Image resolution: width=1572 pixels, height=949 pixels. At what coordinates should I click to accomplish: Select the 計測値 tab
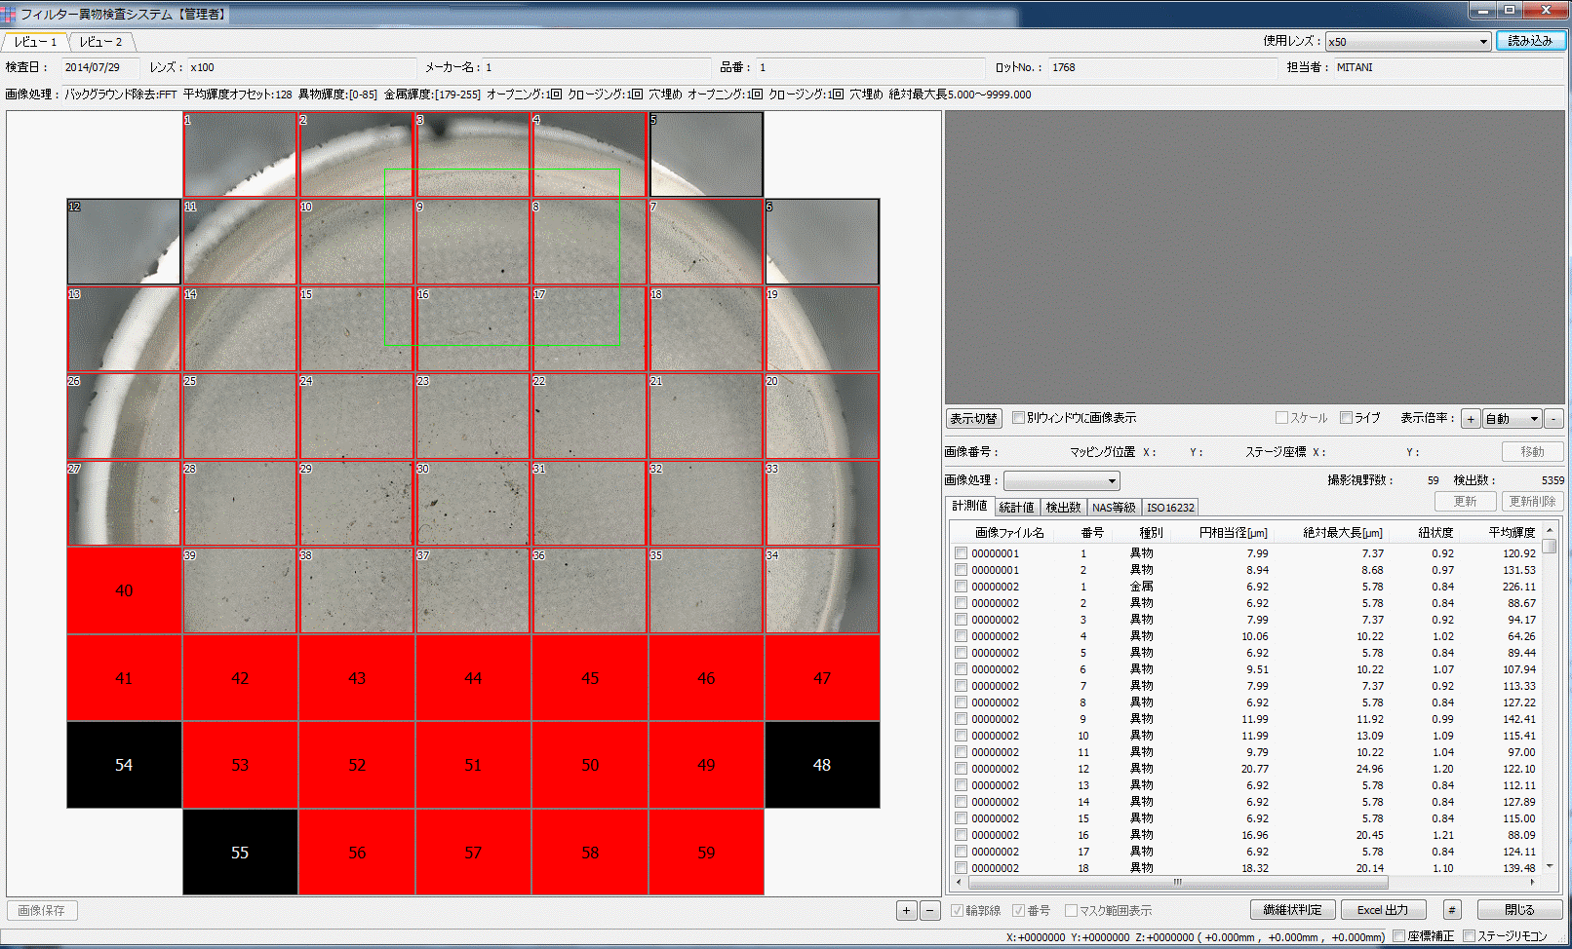coord(968,506)
